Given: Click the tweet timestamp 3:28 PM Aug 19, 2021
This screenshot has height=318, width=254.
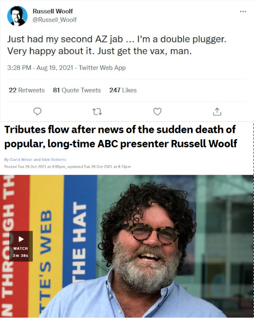Looking at the screenshot, I should tap(40, 67).
